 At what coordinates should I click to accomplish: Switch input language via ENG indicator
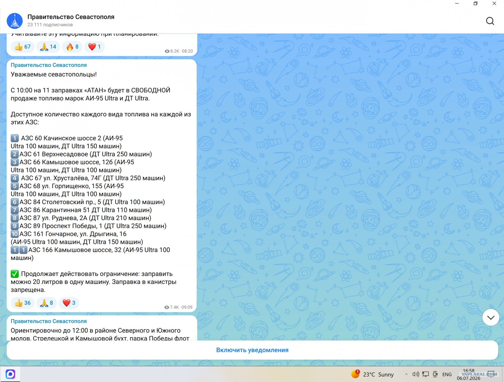coord(447,375)
